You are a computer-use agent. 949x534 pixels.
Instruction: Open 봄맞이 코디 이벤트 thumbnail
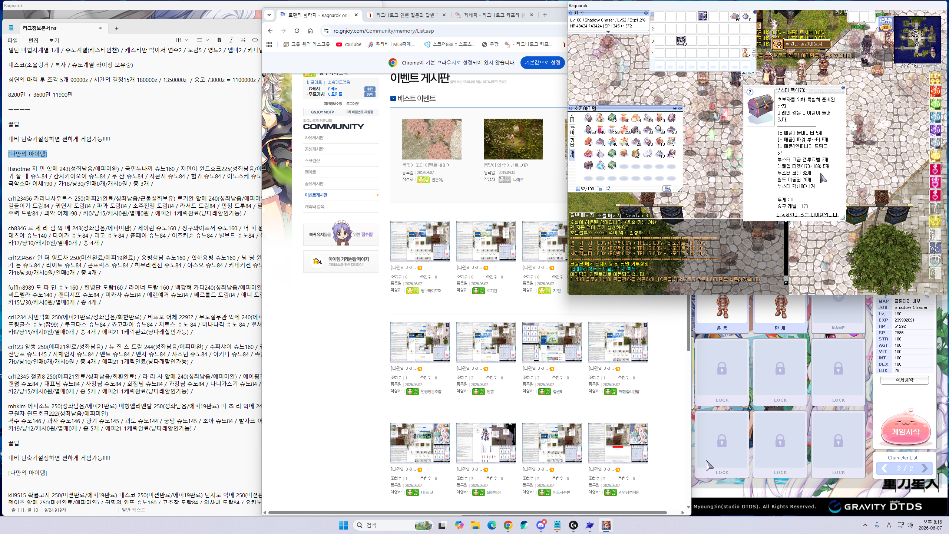point(432,139)
